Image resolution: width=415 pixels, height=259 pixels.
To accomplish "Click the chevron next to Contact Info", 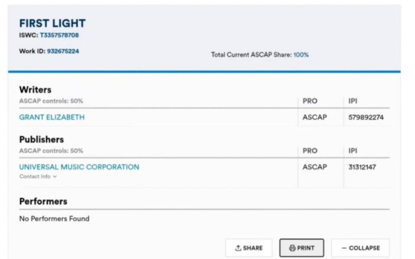I will [55, 177].
